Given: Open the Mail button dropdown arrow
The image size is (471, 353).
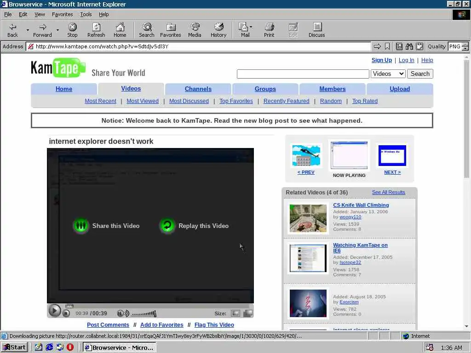Looking at the screenshot, I should coord(251,27).
